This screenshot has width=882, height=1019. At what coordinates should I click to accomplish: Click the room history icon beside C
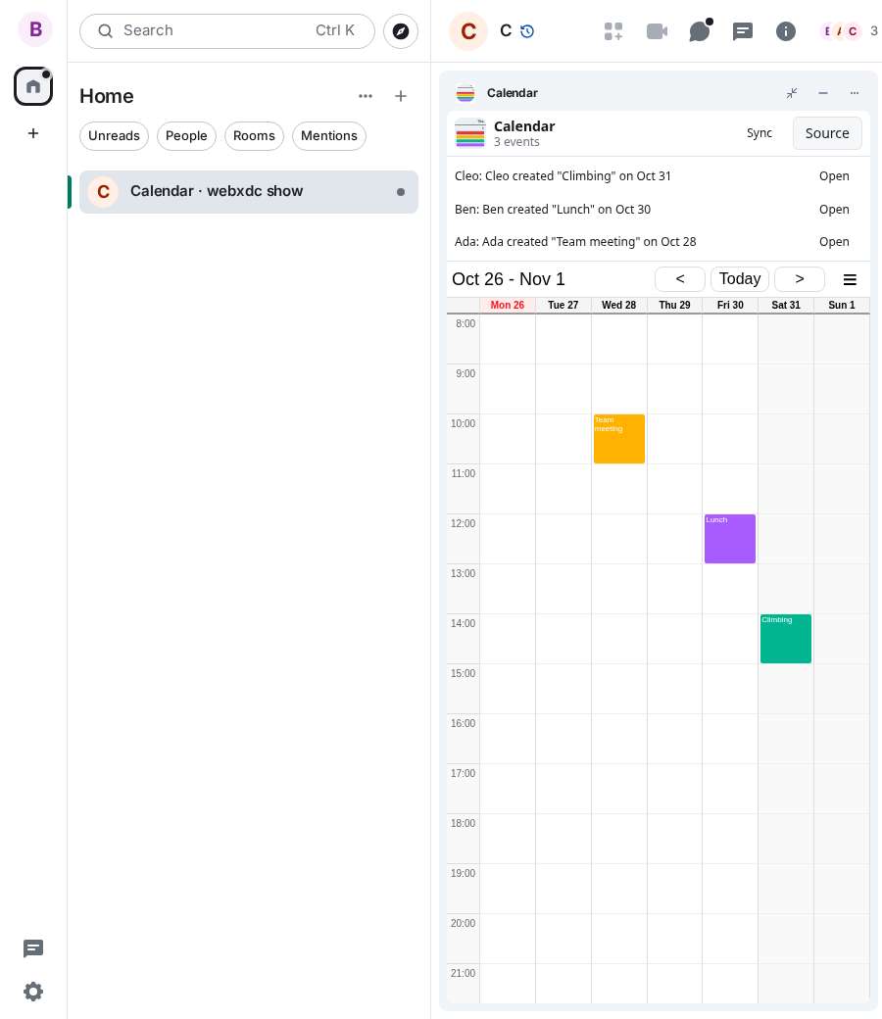[x=527, y=31]
